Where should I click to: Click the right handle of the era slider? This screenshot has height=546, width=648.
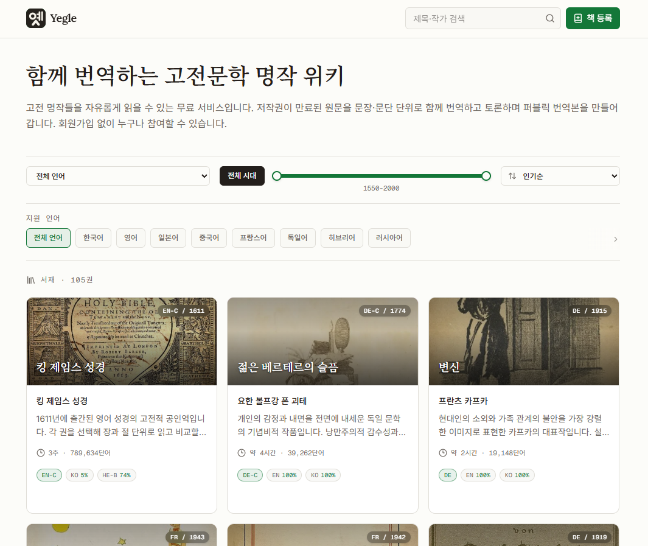click(x=486, y=176)
